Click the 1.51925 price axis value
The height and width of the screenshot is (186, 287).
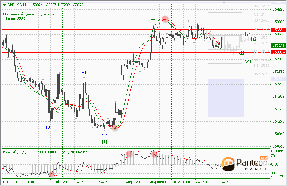pyautogui.click(x=278, y=97)
